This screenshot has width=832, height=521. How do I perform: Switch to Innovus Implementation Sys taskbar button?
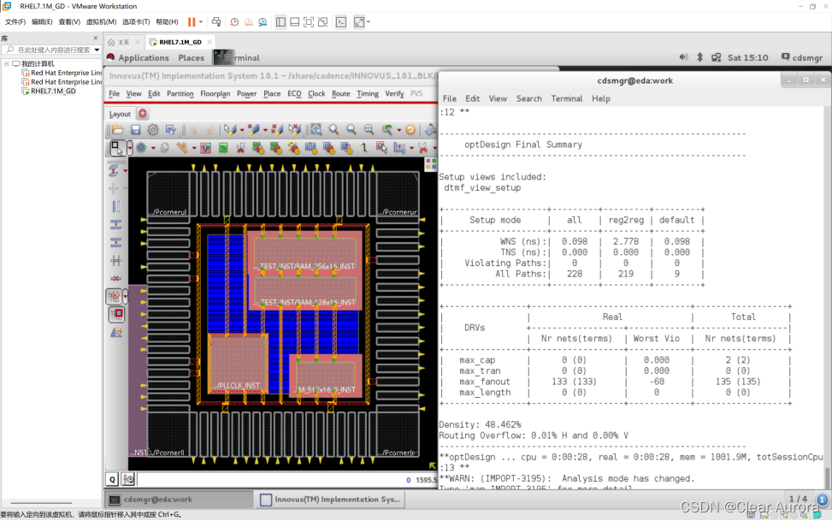(331, 500)
